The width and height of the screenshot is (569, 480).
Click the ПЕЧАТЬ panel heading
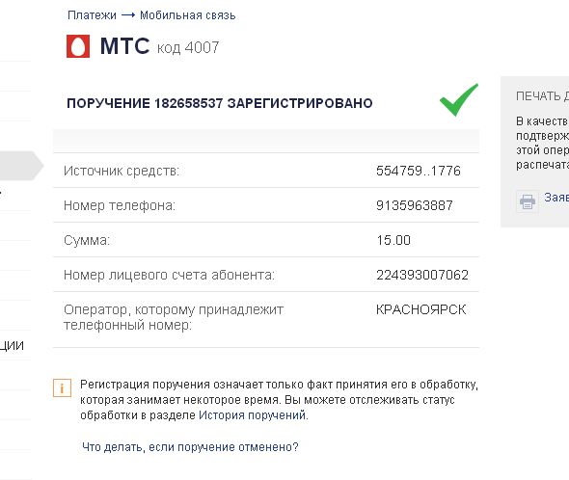point(543,96)
